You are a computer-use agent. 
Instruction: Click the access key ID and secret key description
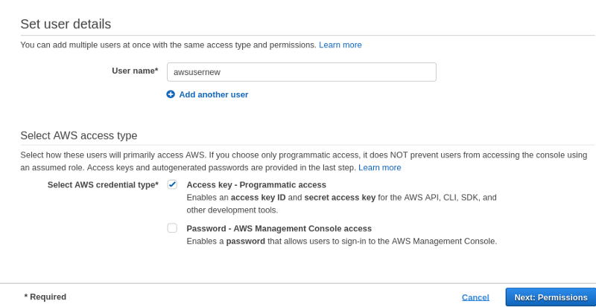(341, 204)
